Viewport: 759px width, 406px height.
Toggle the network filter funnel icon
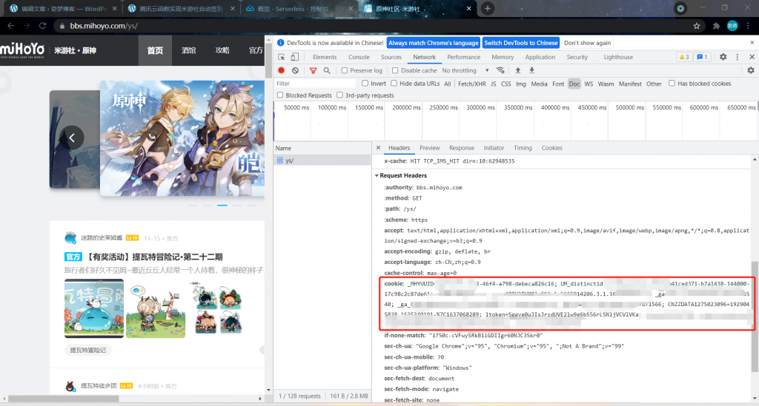pos(314,70)
